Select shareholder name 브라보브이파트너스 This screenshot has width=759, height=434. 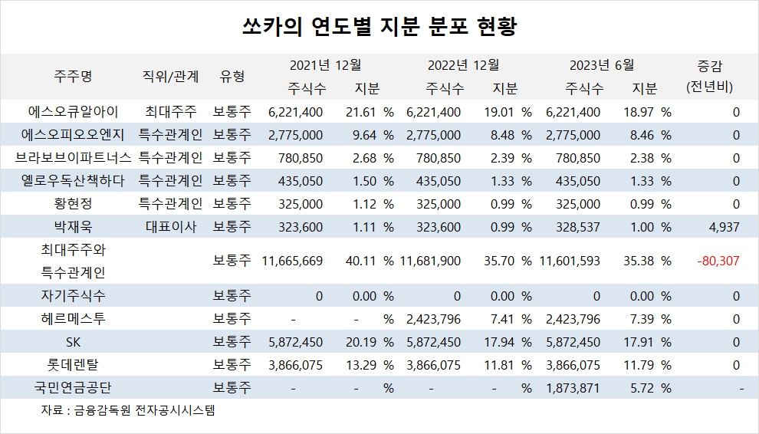(73, 158)
